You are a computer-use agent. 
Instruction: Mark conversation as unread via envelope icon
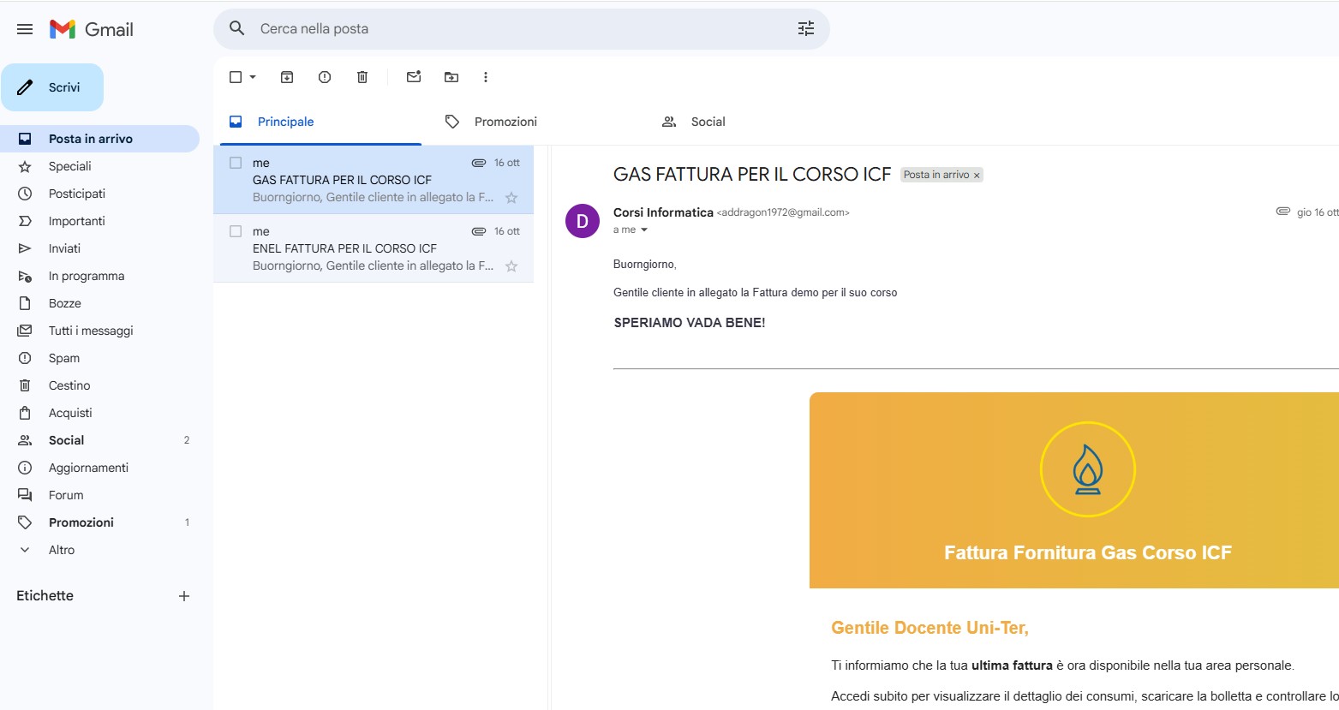tap(413, 76)
